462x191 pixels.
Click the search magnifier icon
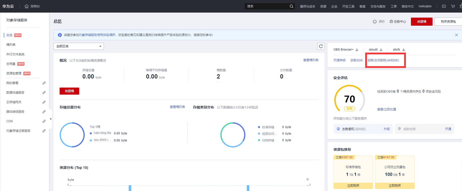(291, 6)
